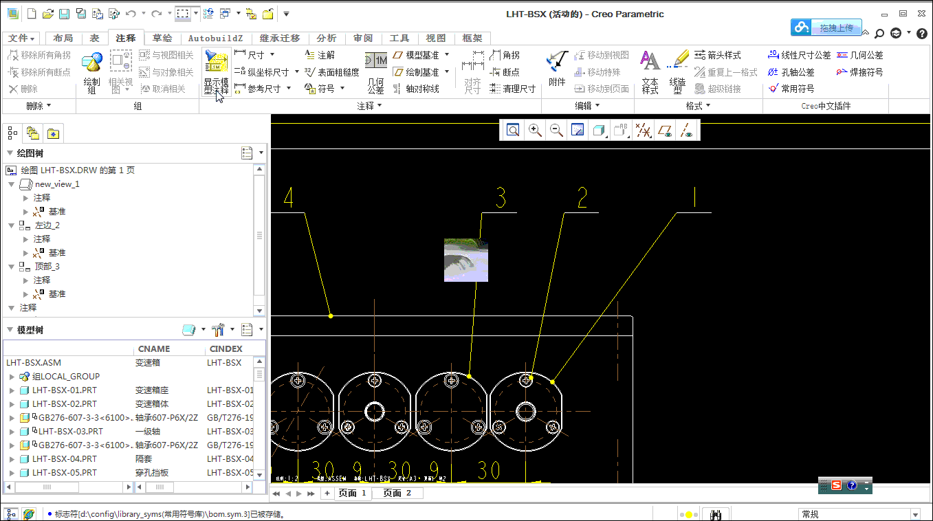Switch to sheet tab 页面 2
Viewport: 933px width, 521px height.
pyautogui.click(x=397, y=493)
